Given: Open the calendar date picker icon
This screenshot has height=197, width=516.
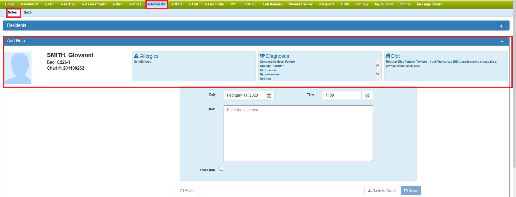Looking at the screenshot, I should pyautogui.click(x=269, y=96).
